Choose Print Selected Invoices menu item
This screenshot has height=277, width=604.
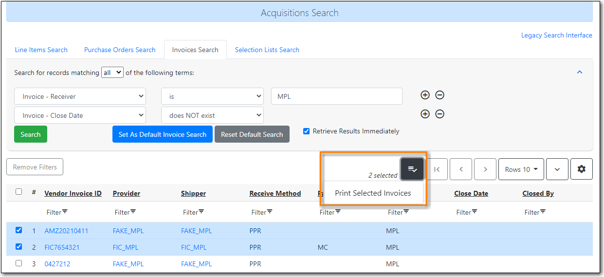373,193
